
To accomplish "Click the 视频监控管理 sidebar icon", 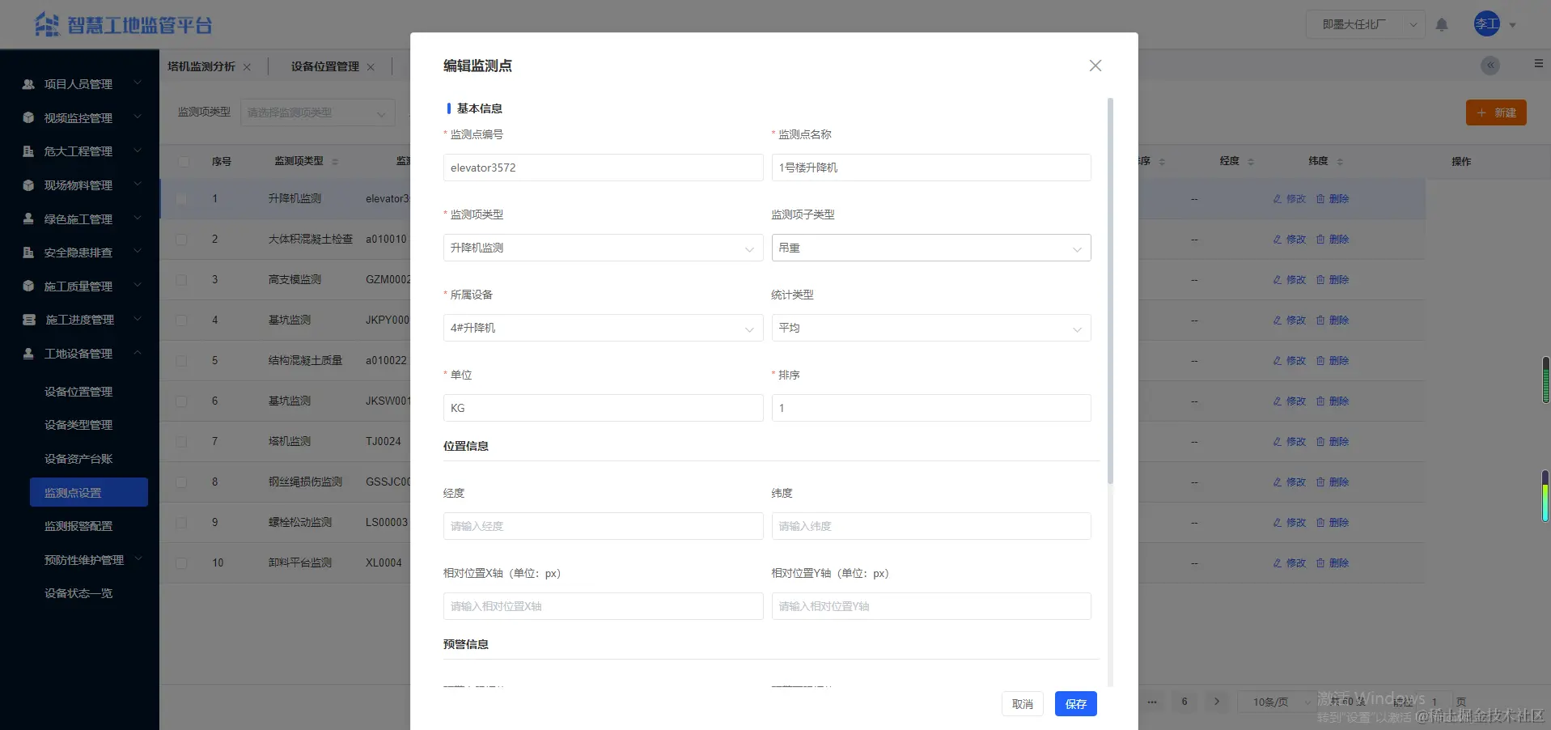I will (27, 117).
